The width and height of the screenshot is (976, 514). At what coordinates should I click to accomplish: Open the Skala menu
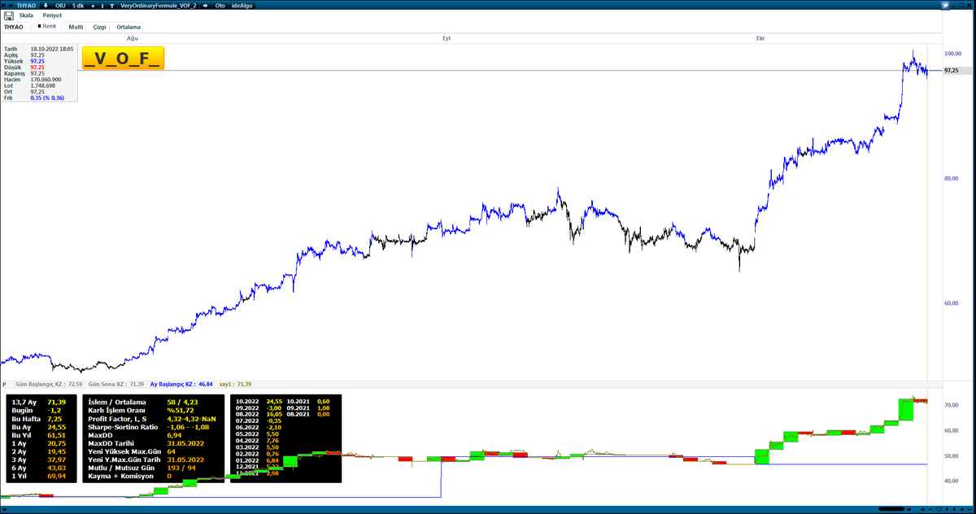click(26, 15)
